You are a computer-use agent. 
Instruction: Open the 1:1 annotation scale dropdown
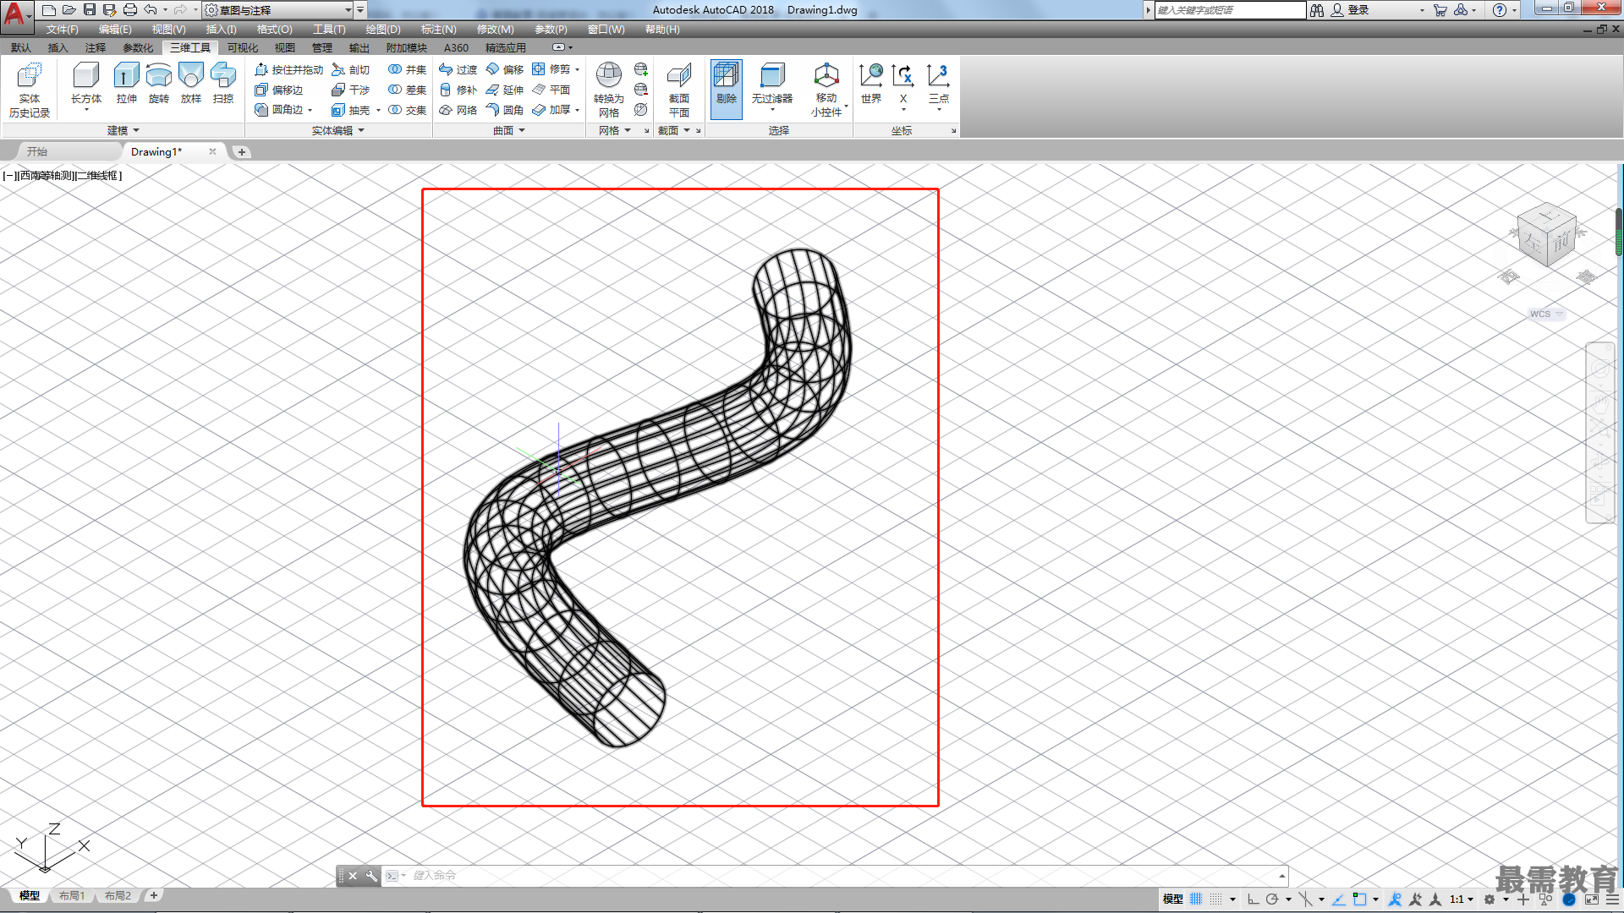[x=1462, y=899]
